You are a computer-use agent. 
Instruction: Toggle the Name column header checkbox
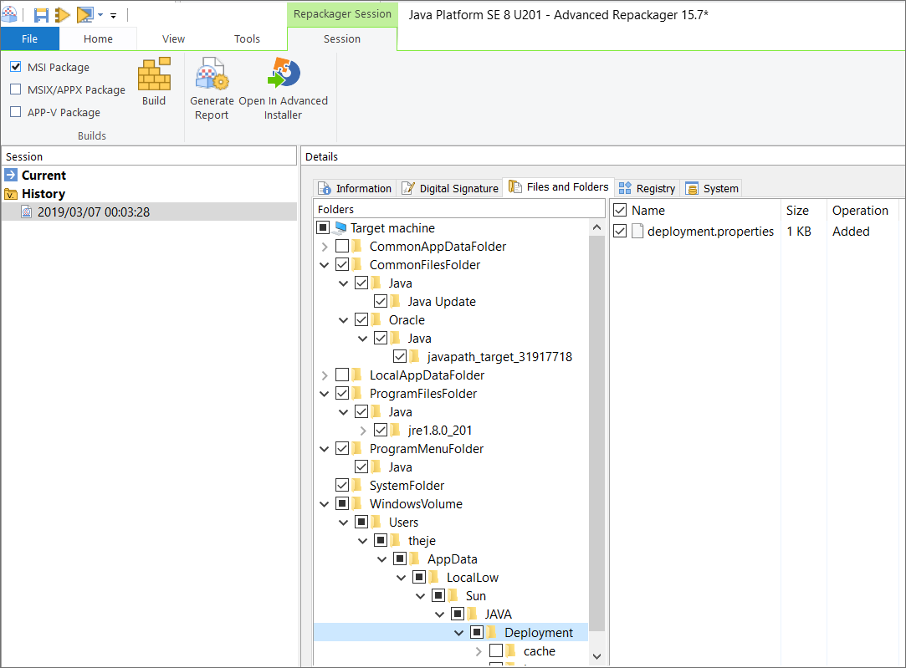620,210
